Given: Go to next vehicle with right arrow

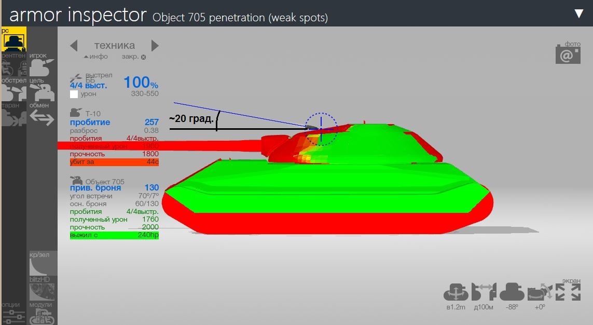Looking at the screenshot, I should click(x=155, y=45).
